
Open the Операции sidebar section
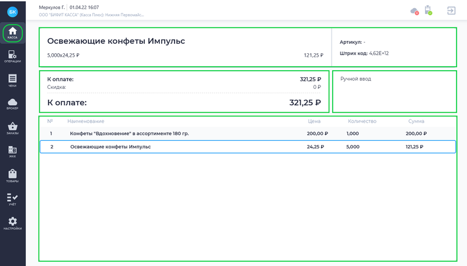click(x=12, y=57)
